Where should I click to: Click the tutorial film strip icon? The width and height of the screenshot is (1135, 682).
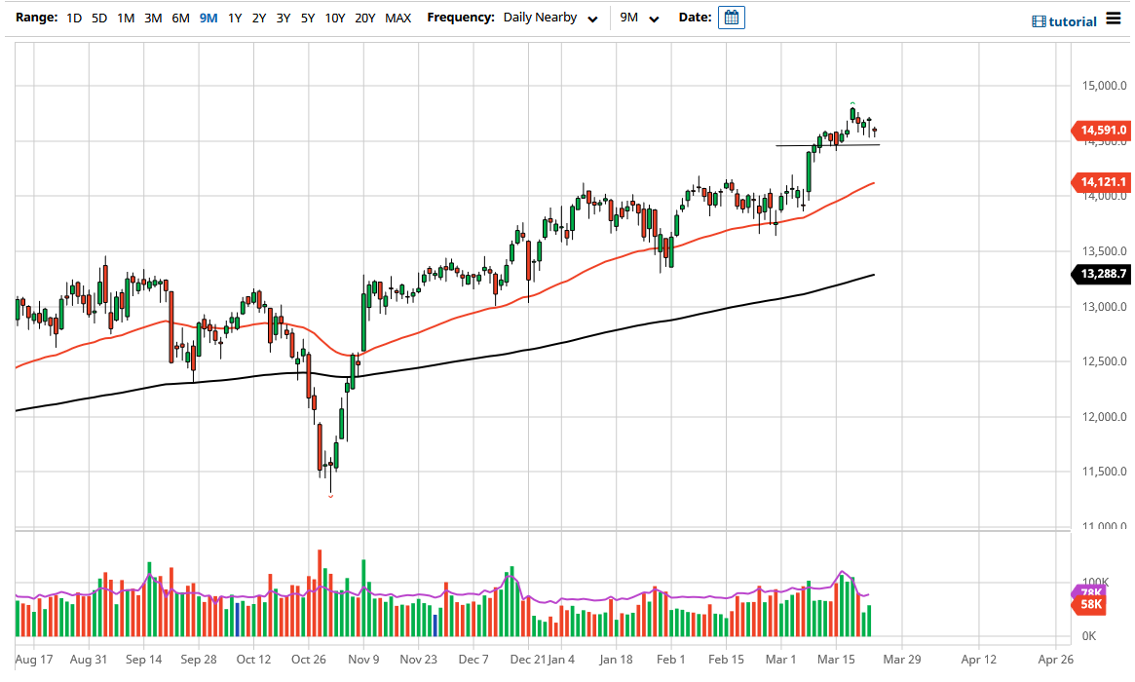pos(1039,20)
